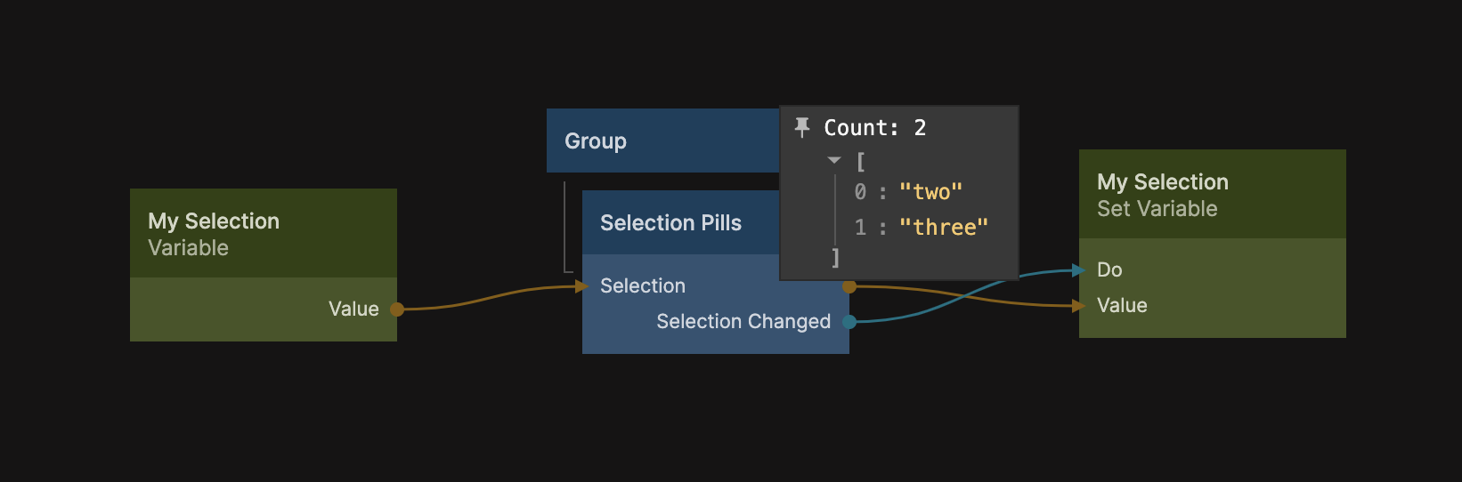This screenshot has height=482, width=1462.
Task: Click the Selection Changed port label
Action: [743, 322]
